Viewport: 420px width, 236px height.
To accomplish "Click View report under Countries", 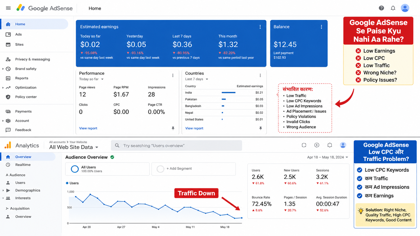I will (x=194, y=128).
